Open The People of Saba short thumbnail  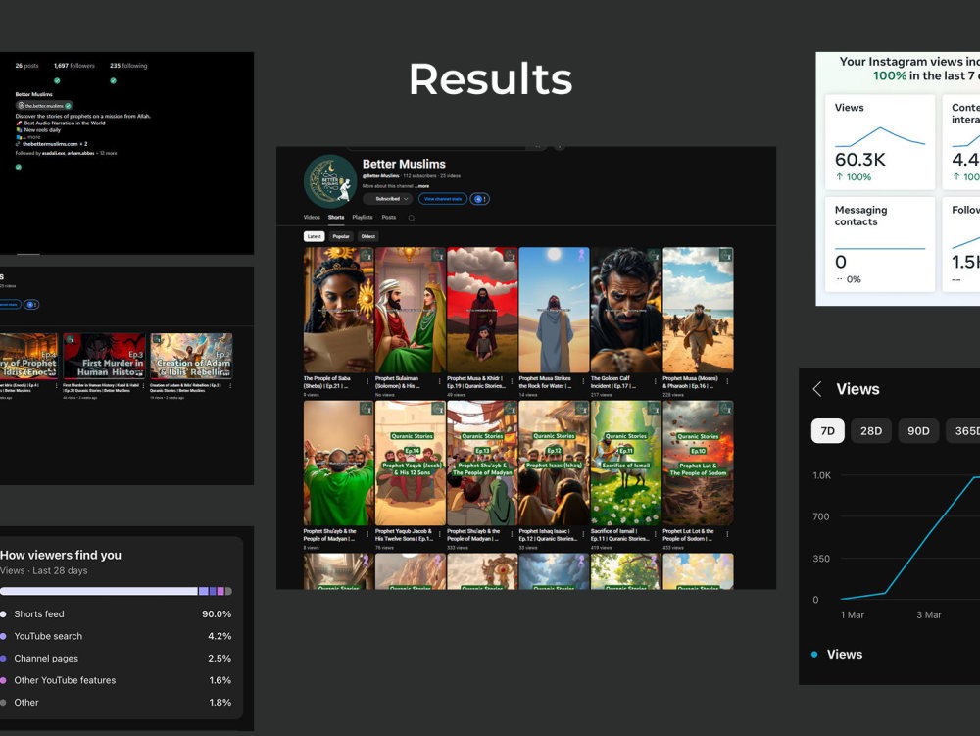(x=338, y=310)
